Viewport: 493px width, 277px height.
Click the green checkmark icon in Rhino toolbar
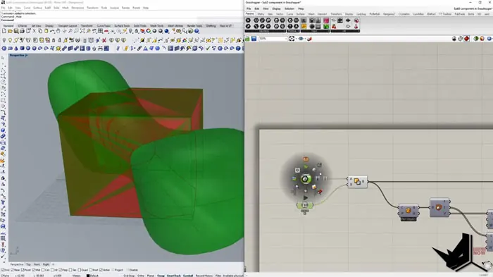pyautogui.click(x=208, y=48)
